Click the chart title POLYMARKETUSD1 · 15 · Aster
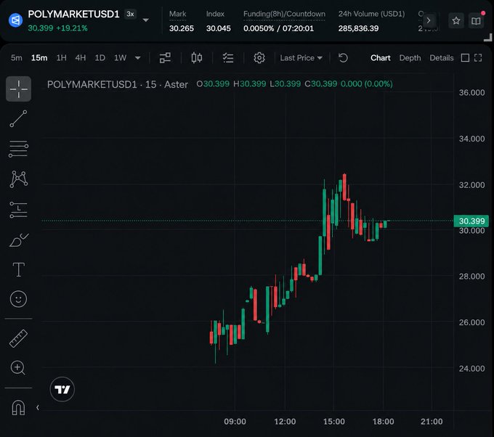 [118, 84]
